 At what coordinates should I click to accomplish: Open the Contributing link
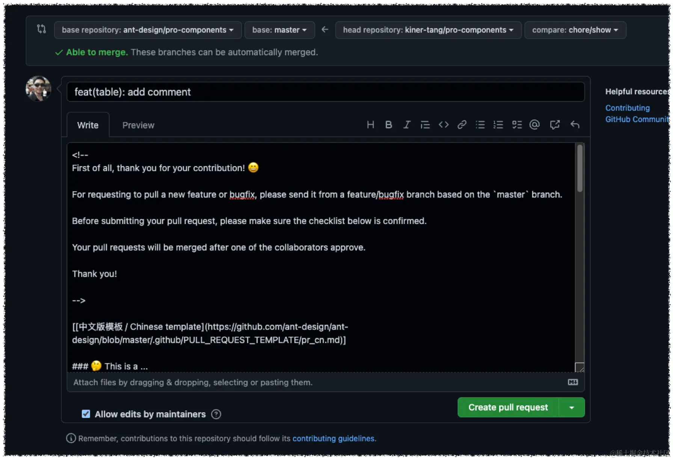pyautogui.click(x=627, y=108)
